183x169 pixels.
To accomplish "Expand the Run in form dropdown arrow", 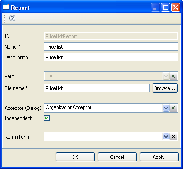I will (x=166, y=137).
